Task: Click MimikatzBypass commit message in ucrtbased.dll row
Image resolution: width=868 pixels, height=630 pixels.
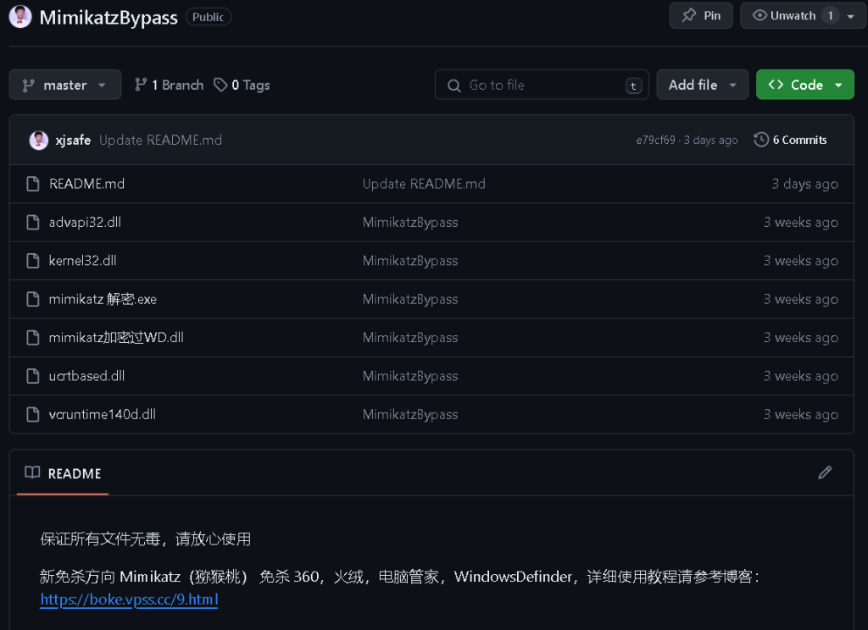Action: pyautogui.click(x=410, y=376)
